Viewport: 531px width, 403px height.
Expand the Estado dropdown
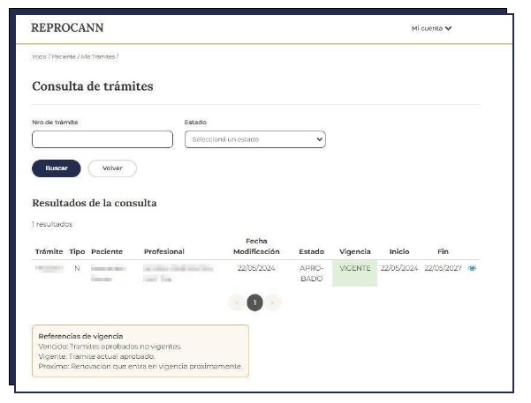(254, 139)
